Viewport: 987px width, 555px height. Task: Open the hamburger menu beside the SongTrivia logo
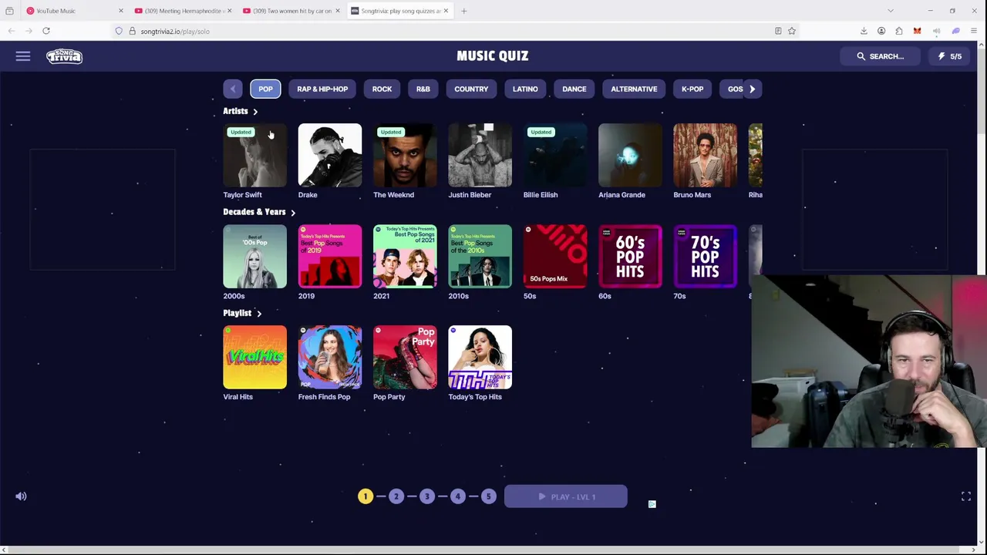[23, 56]
